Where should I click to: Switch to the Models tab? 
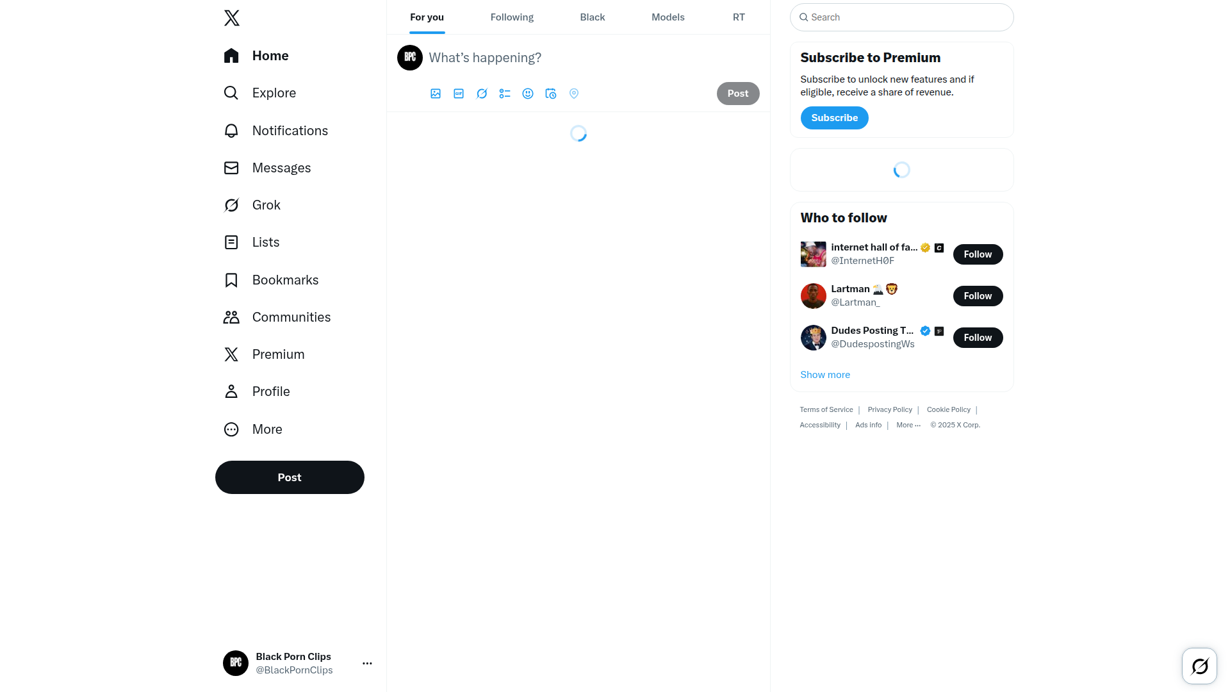coord(668,17)
